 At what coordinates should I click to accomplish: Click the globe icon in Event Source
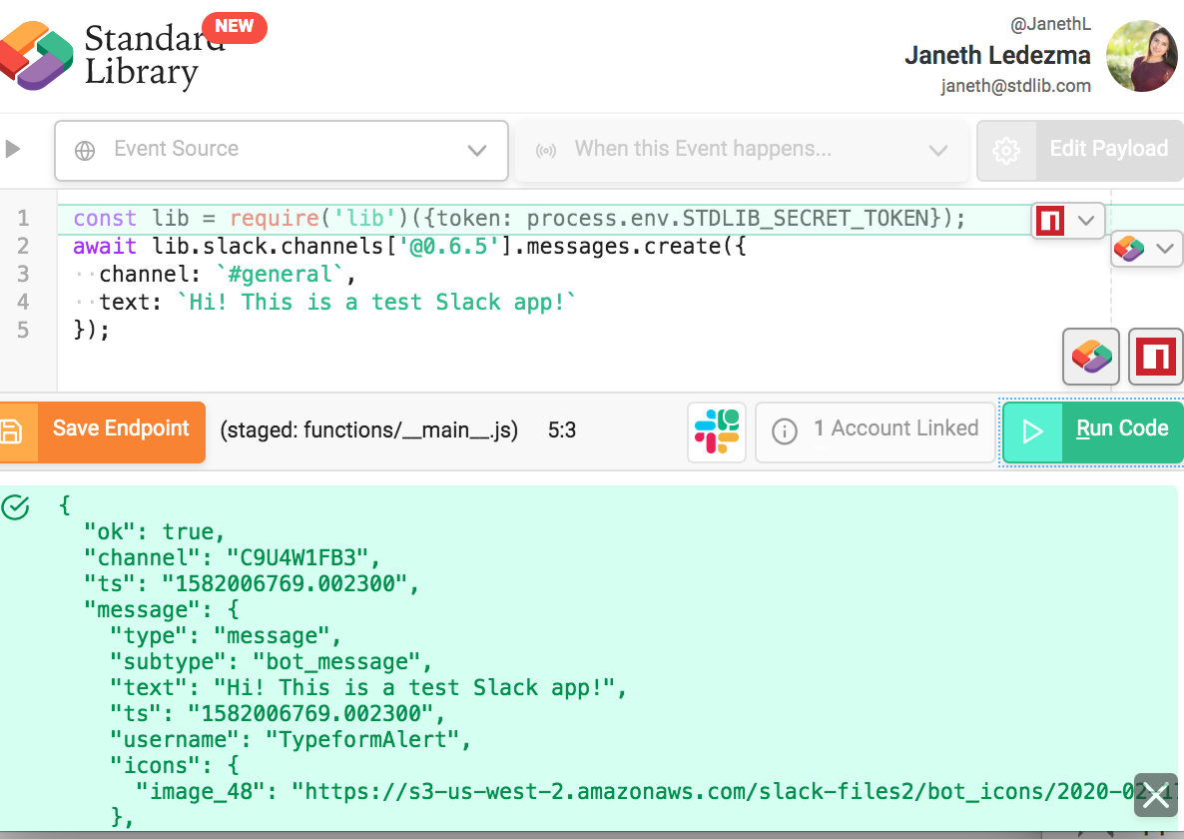pyautogui.click(x=85, y=150)
